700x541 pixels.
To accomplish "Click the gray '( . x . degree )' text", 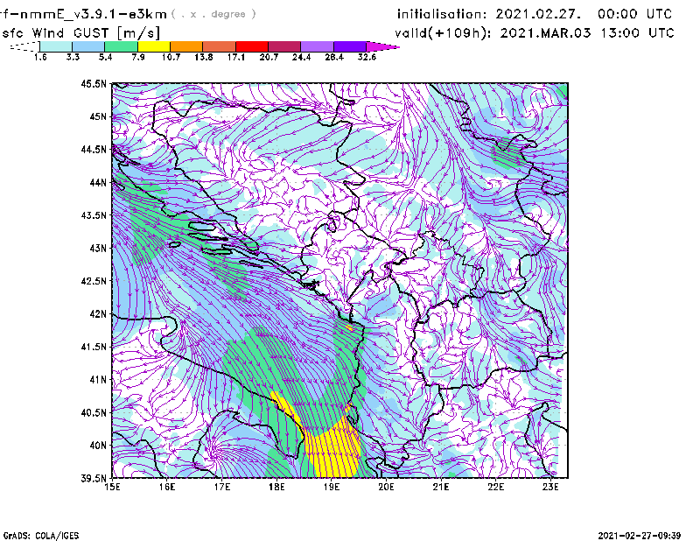I will (213, 14).
